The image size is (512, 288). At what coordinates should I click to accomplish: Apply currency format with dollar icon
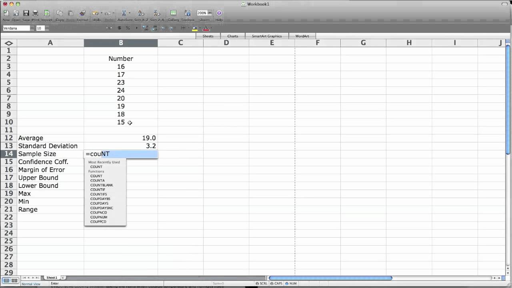[x=119, y=28]
